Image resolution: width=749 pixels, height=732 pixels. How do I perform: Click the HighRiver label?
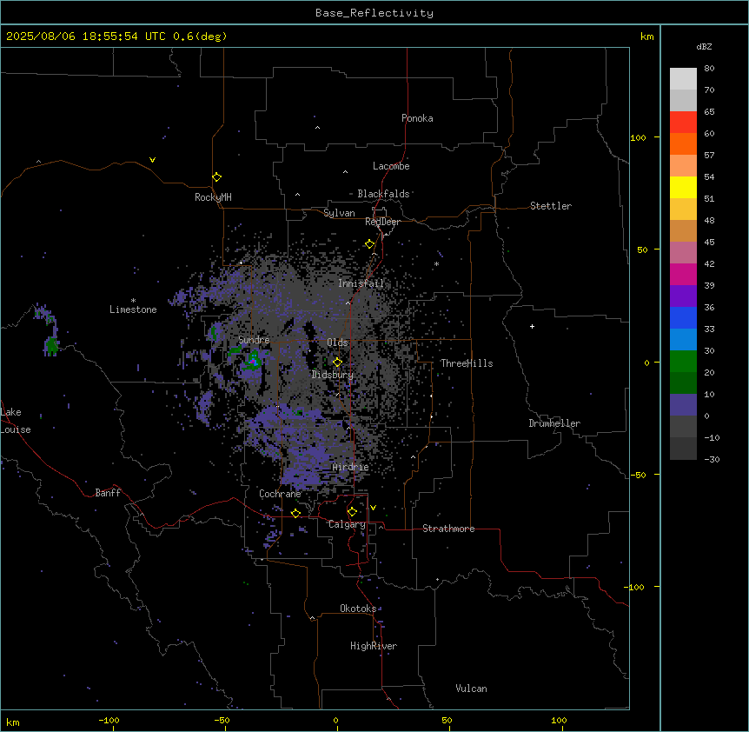point(374,646)
